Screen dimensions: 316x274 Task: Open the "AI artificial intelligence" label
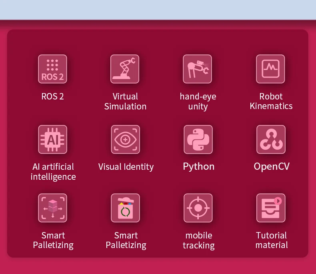pos(53,172)
